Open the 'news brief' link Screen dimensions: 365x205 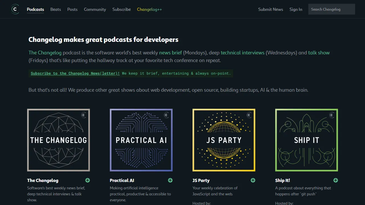click(x=171, y=53)
